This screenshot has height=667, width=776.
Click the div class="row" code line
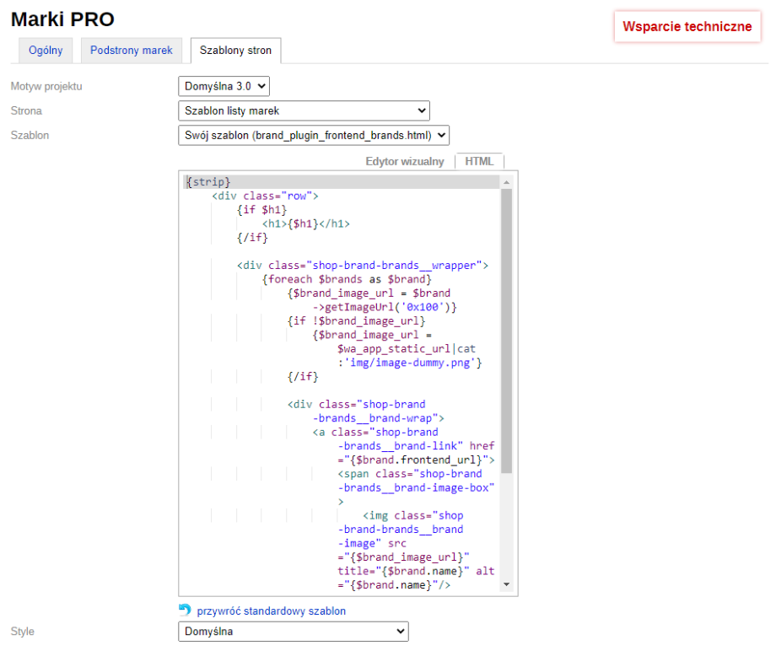pyautogui.click(x=264, y=196)
